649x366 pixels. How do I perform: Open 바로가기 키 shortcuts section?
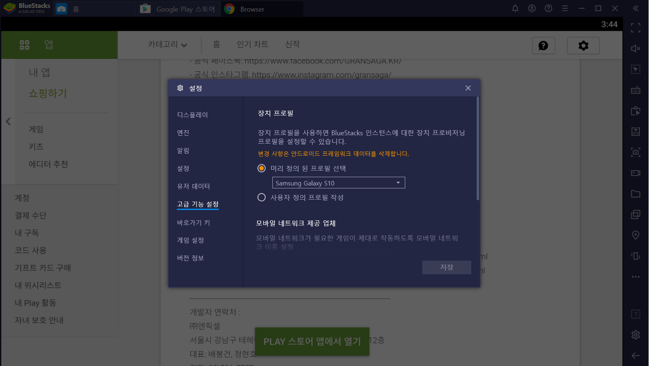pos(193,223)
